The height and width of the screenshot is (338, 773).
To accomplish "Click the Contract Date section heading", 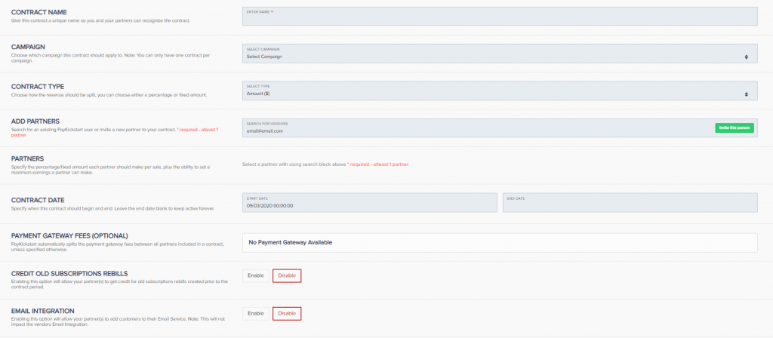I will (41, 198).
